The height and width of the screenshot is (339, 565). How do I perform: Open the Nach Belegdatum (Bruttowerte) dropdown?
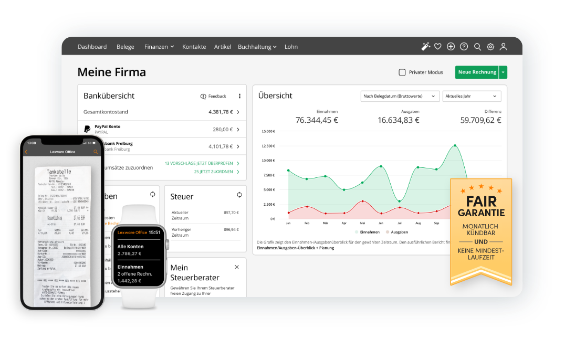click(400, 96)
